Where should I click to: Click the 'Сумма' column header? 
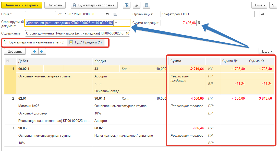click(187, 61)
